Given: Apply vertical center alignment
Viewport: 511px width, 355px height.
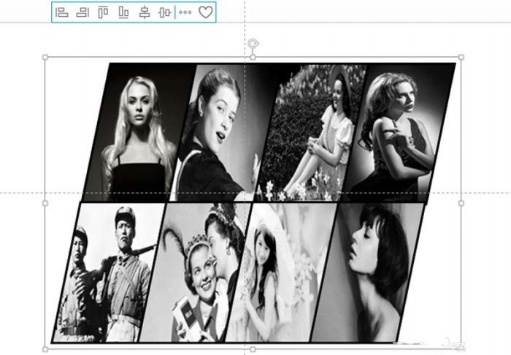Looking at the screenshot, I should (x=164, y=12).
